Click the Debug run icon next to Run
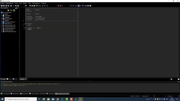This screenshot has height=101, width=180. [x=42, y=6]
